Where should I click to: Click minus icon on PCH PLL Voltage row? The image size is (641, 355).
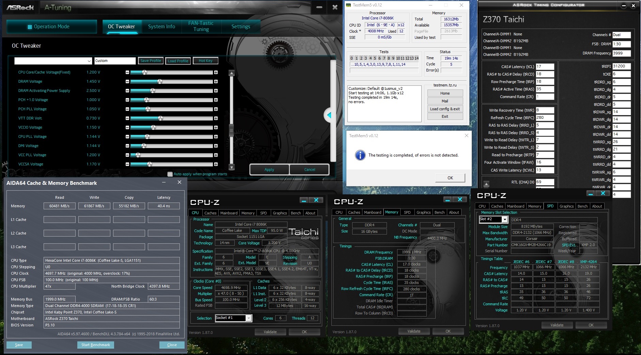tap(127, 109)
